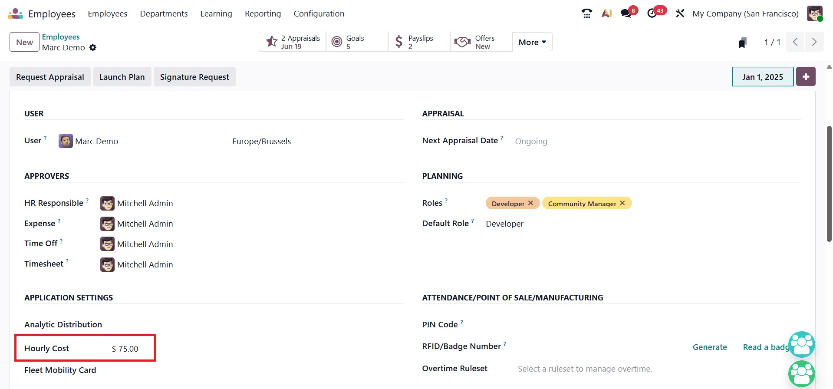Viewport: 833px width, 389px height.
Task: Open Payslips 2 stat button
Action: pos(419,42)
